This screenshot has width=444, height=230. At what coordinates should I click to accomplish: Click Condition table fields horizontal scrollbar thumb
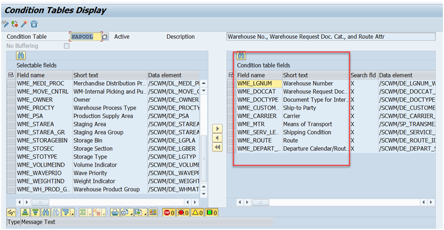pos(261,202)
